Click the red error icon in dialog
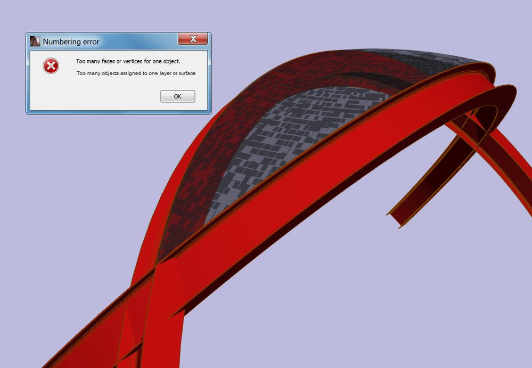The width and height of the screenshot is (532, 368). [51, 66]
